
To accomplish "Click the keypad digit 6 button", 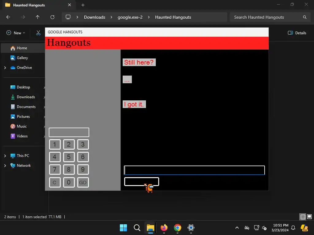I will pos(83,157).
